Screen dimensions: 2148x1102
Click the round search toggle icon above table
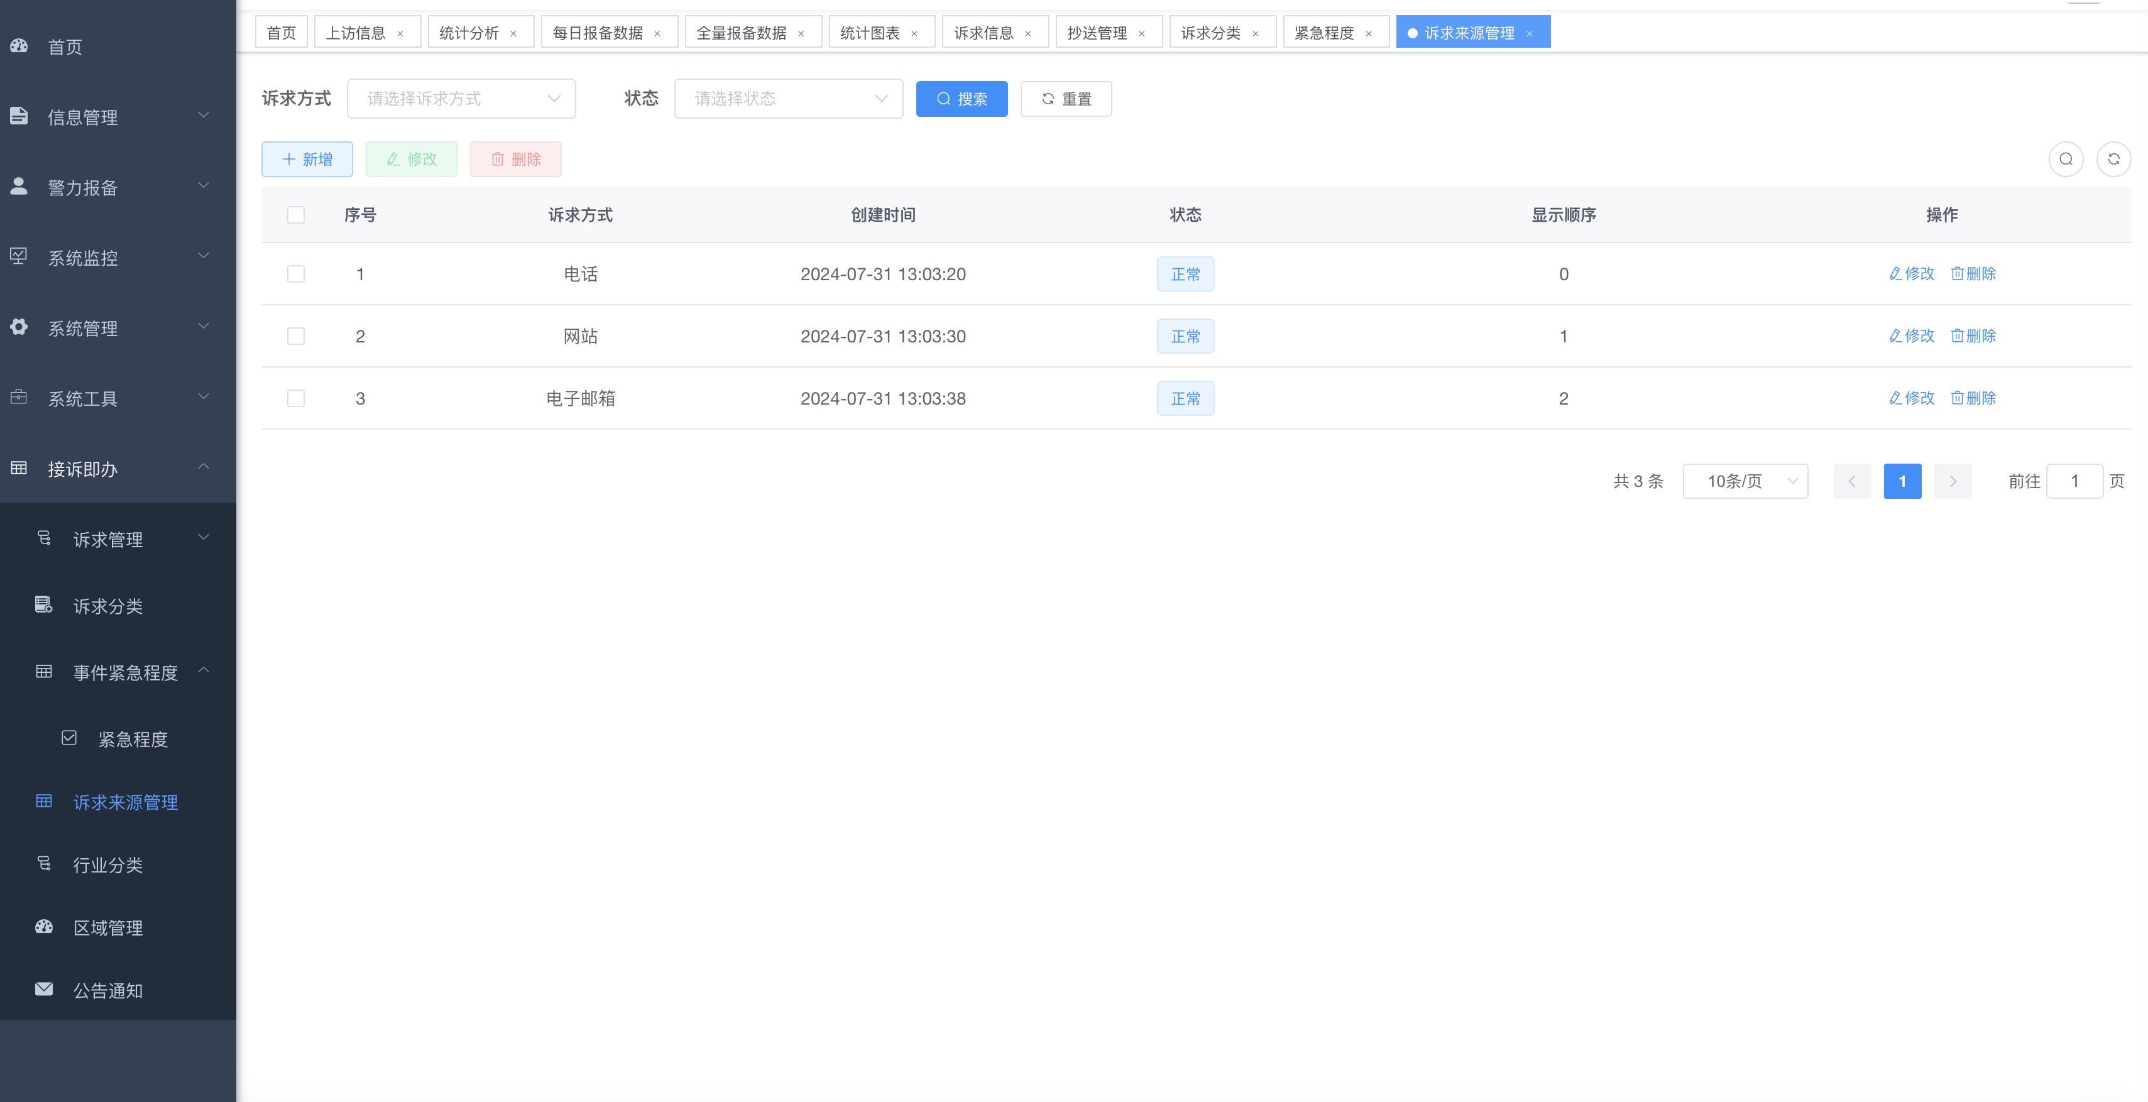pyautogui.click(x=2066, y=158)
